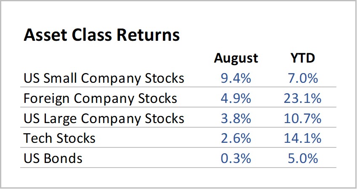This screenshot has width=357, height=189.
Task: Click the US Large Company Stocks label
Action: coord(104,119)
